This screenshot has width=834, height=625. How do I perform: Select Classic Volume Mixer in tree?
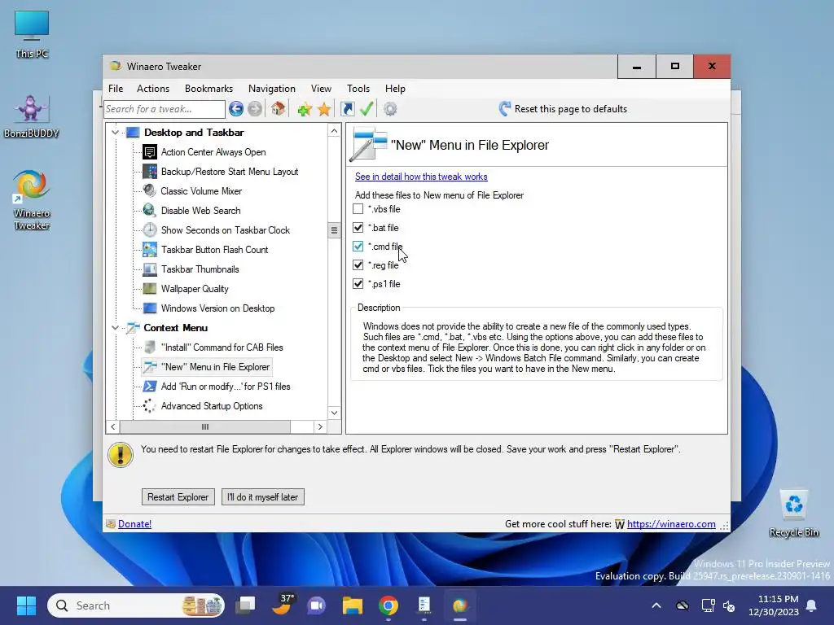(201, 190)
